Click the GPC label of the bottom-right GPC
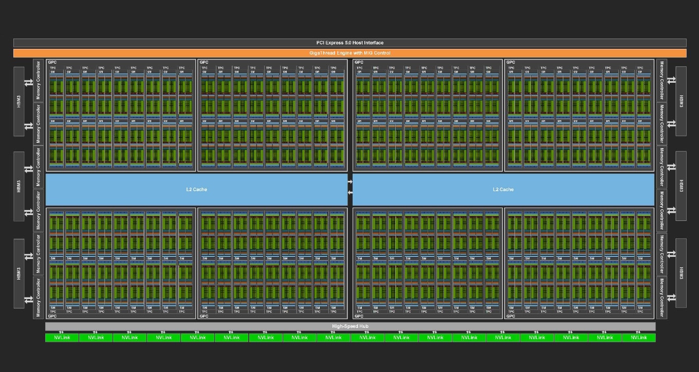Image resolution: width=699 pixels, height=372 pixels. (x=511, y=316)
